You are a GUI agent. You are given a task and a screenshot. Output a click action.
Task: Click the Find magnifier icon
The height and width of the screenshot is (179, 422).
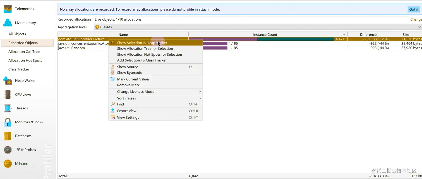(x=113, y=104)
